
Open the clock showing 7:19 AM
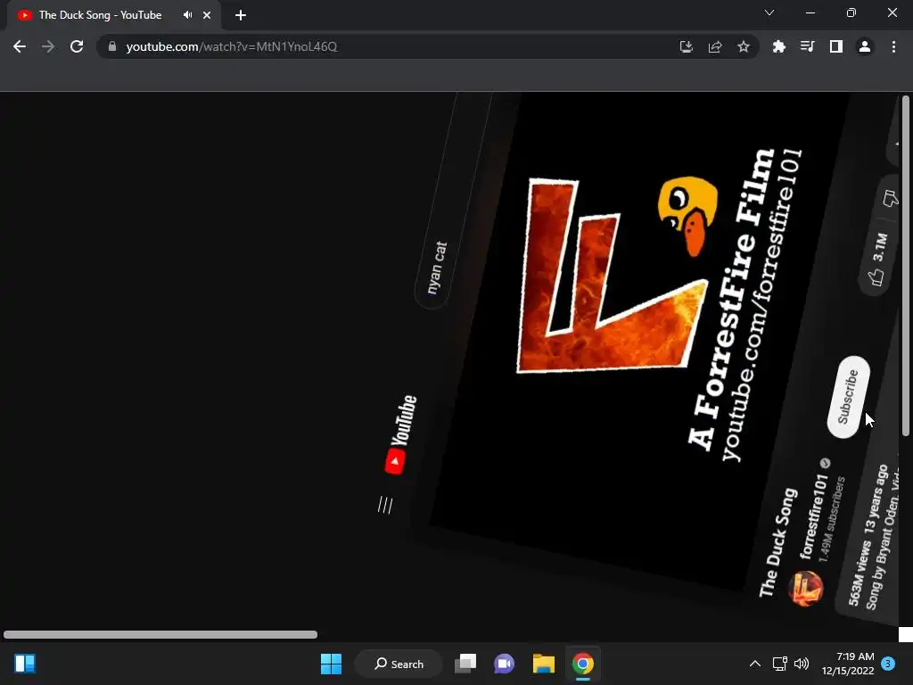pyautogui.click(x=848, y=664)
